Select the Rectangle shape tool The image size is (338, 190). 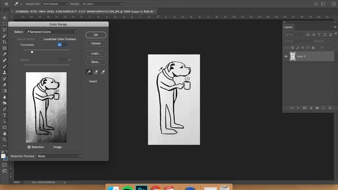[x=5, y=127]
